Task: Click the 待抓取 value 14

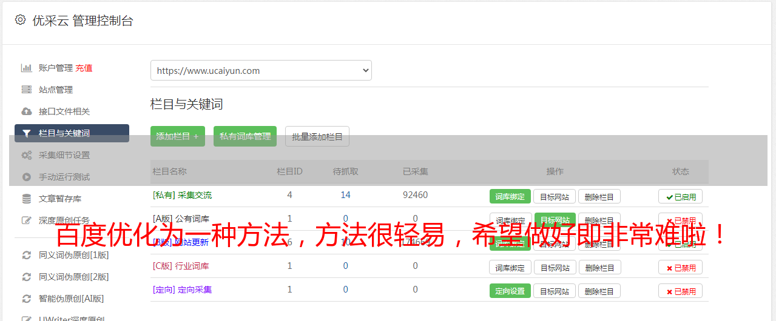Action: tap(345, 195)
